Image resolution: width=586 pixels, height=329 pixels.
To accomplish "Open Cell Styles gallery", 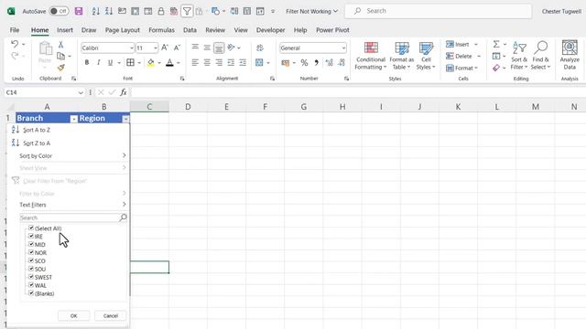I will click(x=426, y=56).
